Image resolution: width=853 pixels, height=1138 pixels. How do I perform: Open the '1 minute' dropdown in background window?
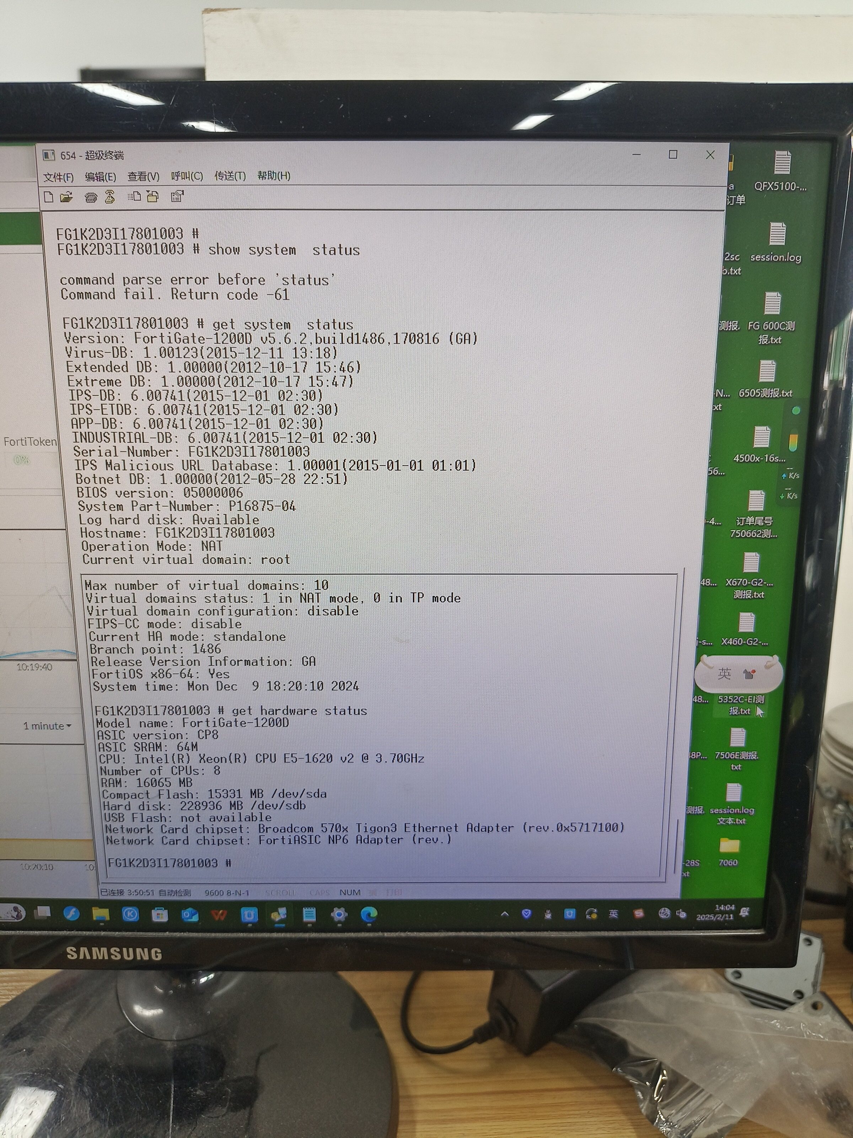tap(47, 726)
